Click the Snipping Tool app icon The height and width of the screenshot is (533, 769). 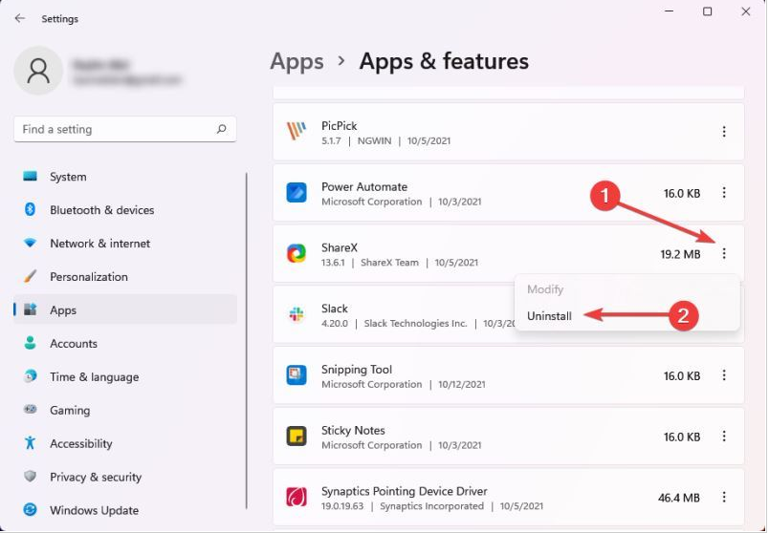click(297, 375)
